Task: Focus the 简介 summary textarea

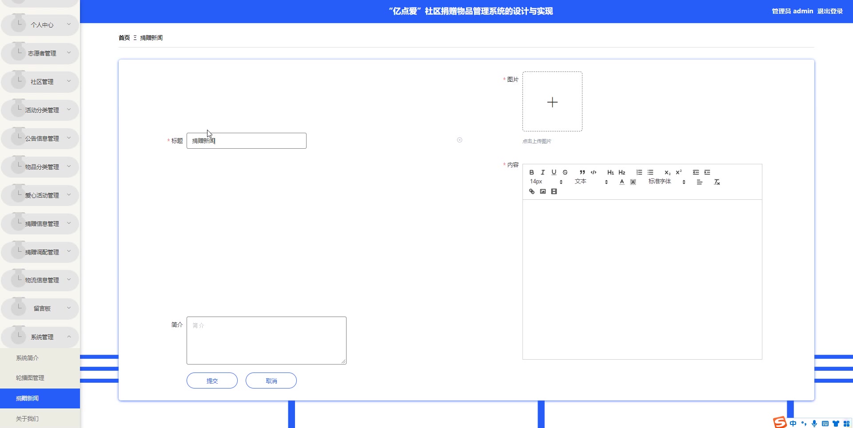Action: (x=267, y=341)
